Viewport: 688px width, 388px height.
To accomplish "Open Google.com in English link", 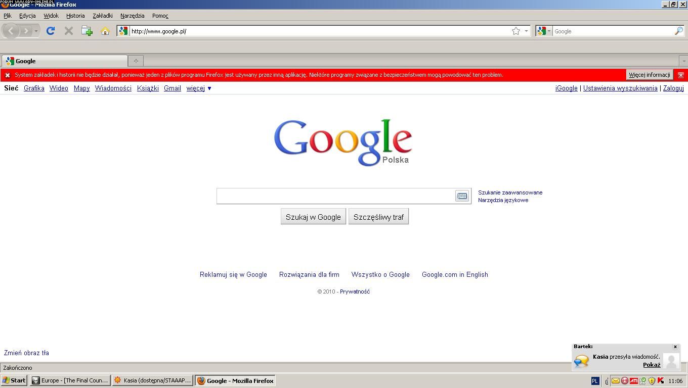I will coord(455,274).
